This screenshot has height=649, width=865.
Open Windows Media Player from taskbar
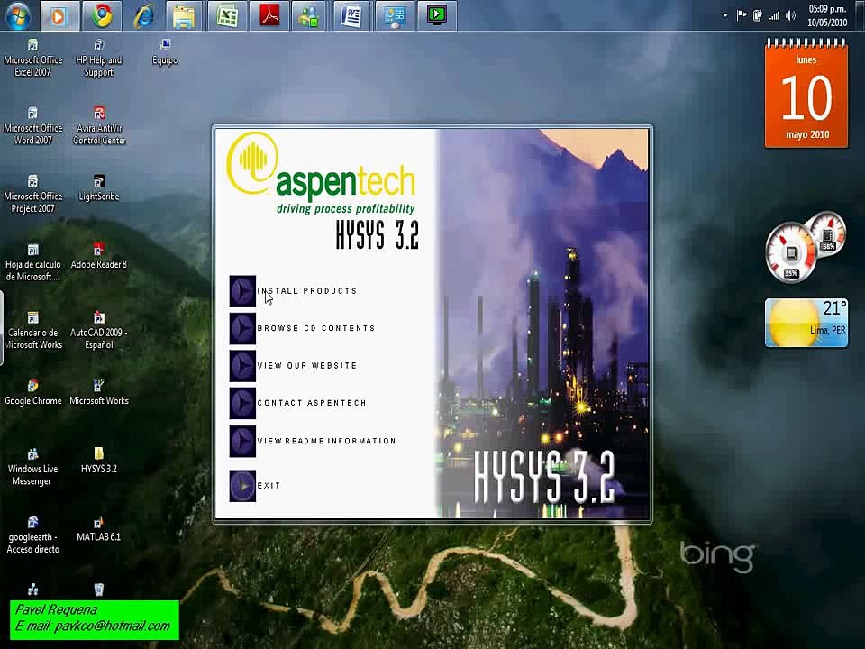pyautogui.click(x=59, y=15)
